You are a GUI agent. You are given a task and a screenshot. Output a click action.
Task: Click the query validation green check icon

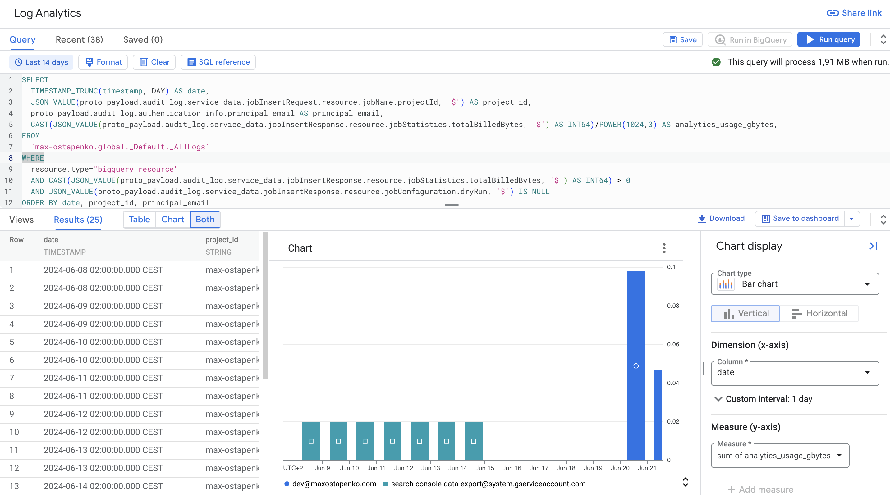coord(716,62)
